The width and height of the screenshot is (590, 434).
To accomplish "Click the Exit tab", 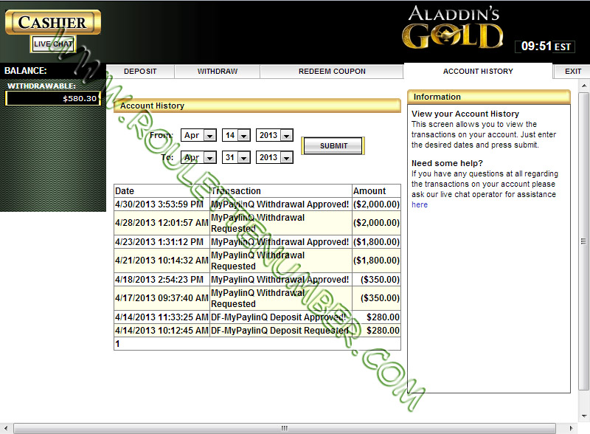I will (573, 71).
